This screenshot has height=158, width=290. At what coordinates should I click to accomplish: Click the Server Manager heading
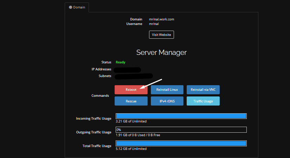(x=161, y=52)
